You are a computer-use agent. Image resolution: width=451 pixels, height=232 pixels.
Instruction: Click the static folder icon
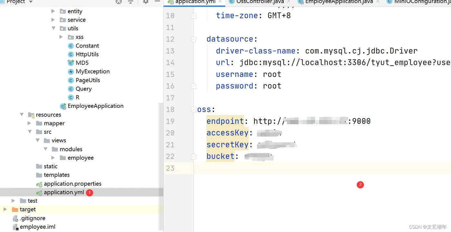[39, 166]
